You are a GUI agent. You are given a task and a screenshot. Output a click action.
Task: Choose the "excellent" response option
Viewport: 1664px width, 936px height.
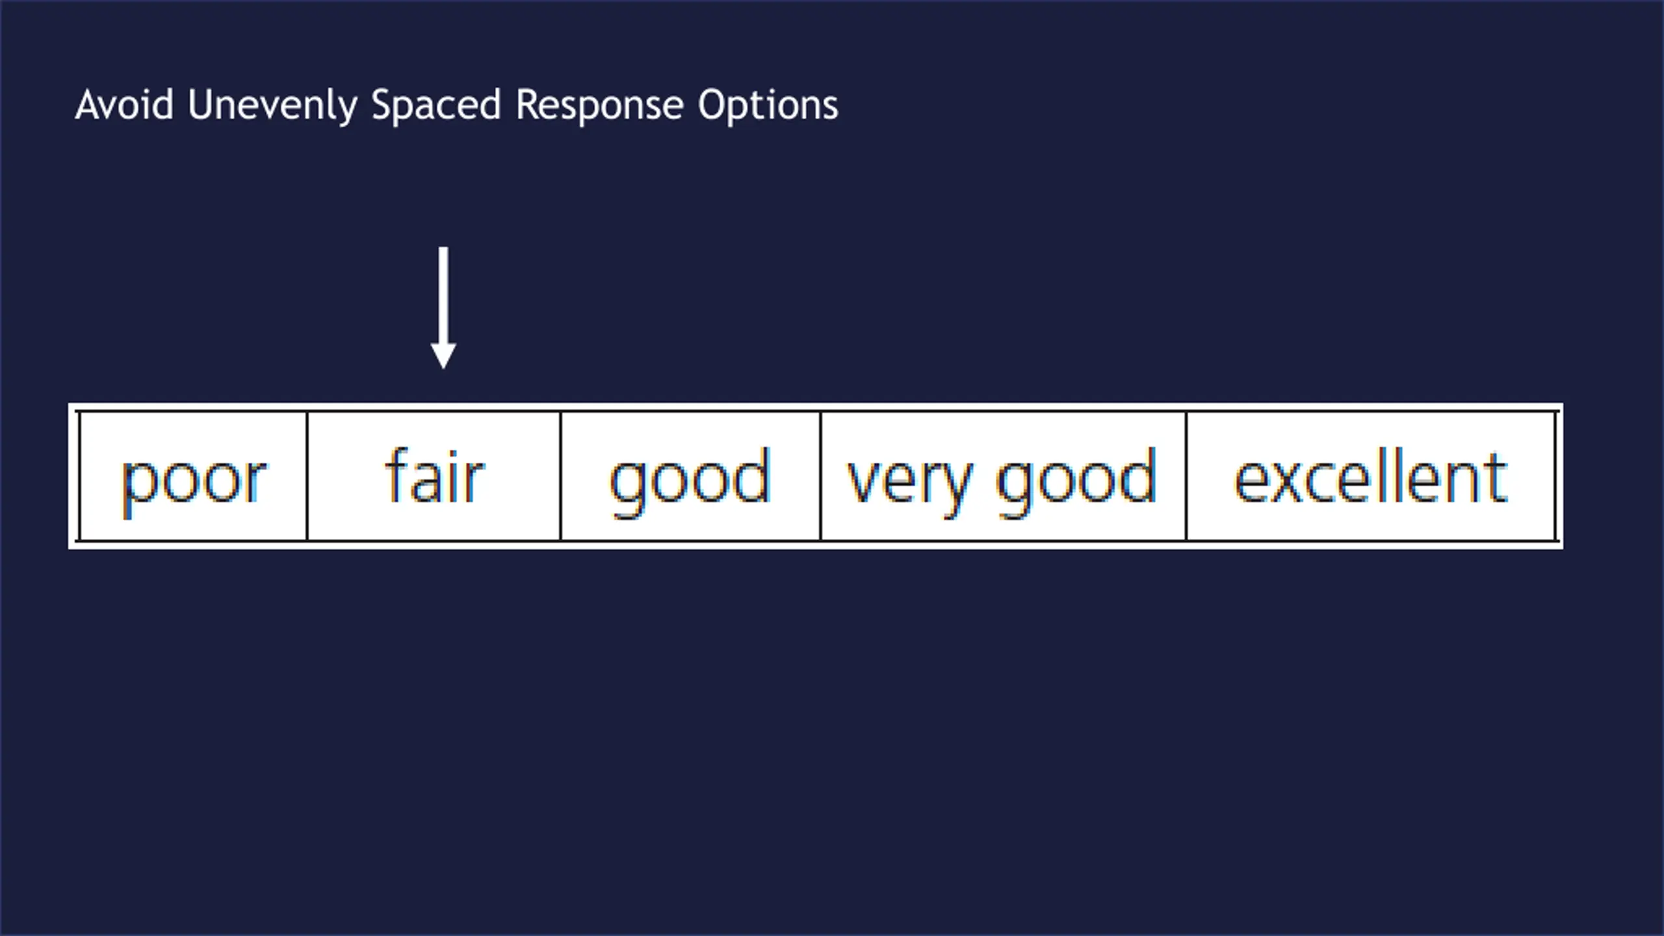(x=1371, y=476)
